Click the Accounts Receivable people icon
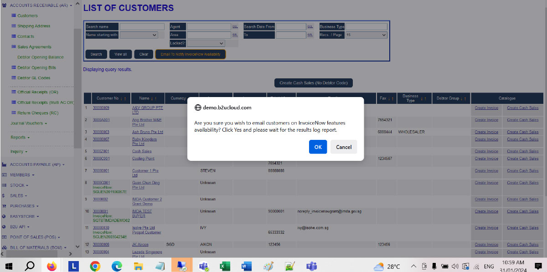 point(4,5)
